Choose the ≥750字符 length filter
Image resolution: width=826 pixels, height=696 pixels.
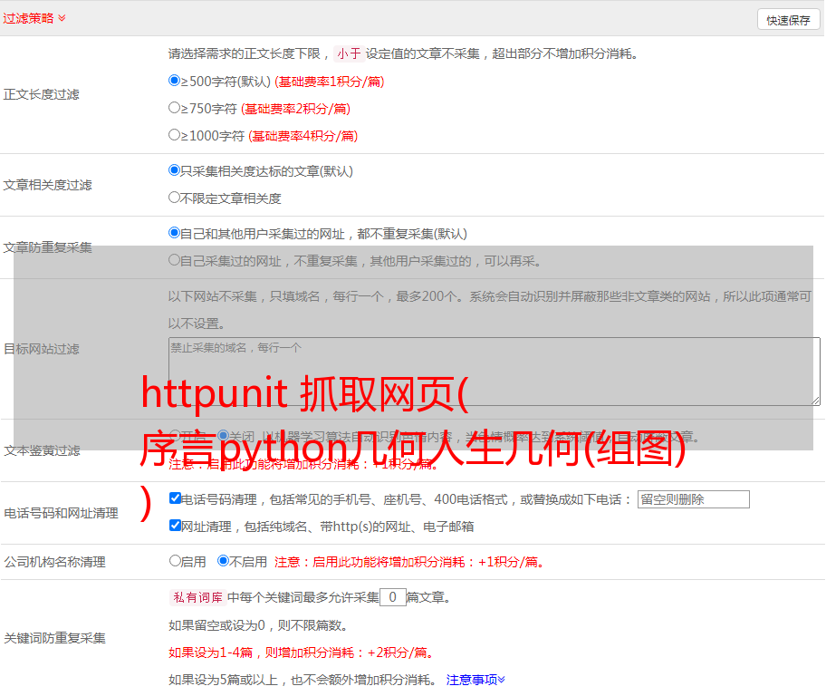click(x=175, y=108)
